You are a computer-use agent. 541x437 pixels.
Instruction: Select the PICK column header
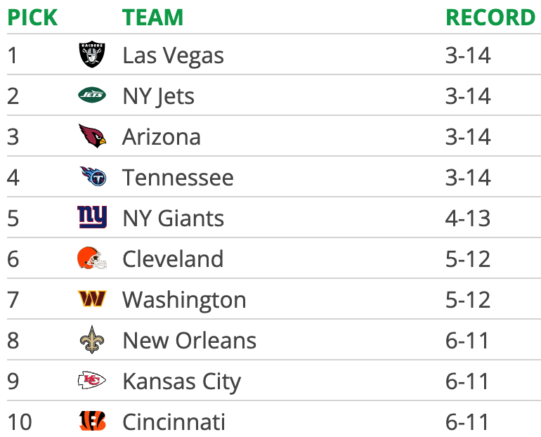point(32,17)
